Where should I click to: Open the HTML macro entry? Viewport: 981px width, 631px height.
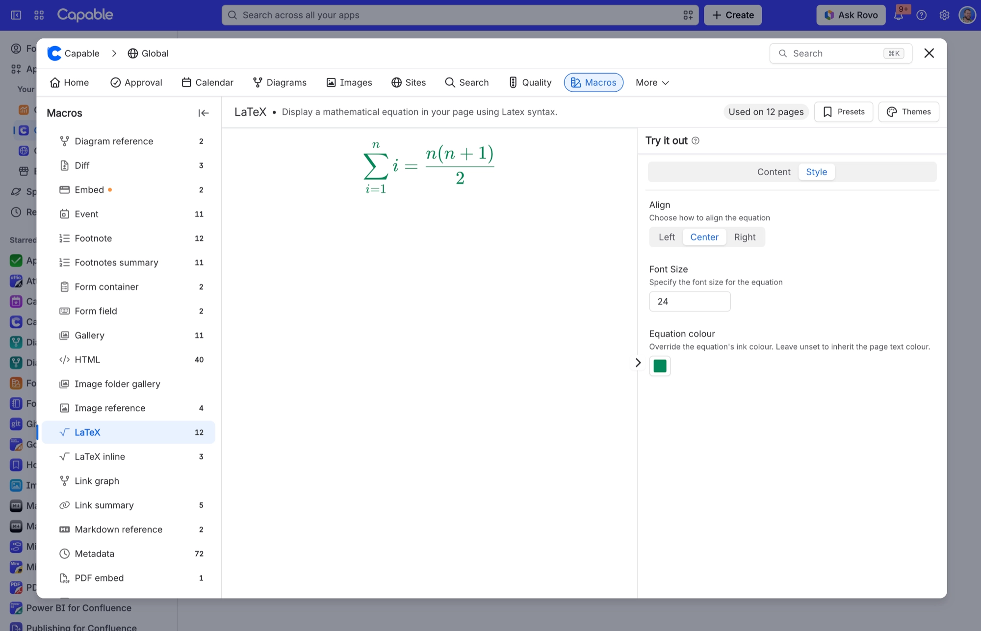pos(129,360)
